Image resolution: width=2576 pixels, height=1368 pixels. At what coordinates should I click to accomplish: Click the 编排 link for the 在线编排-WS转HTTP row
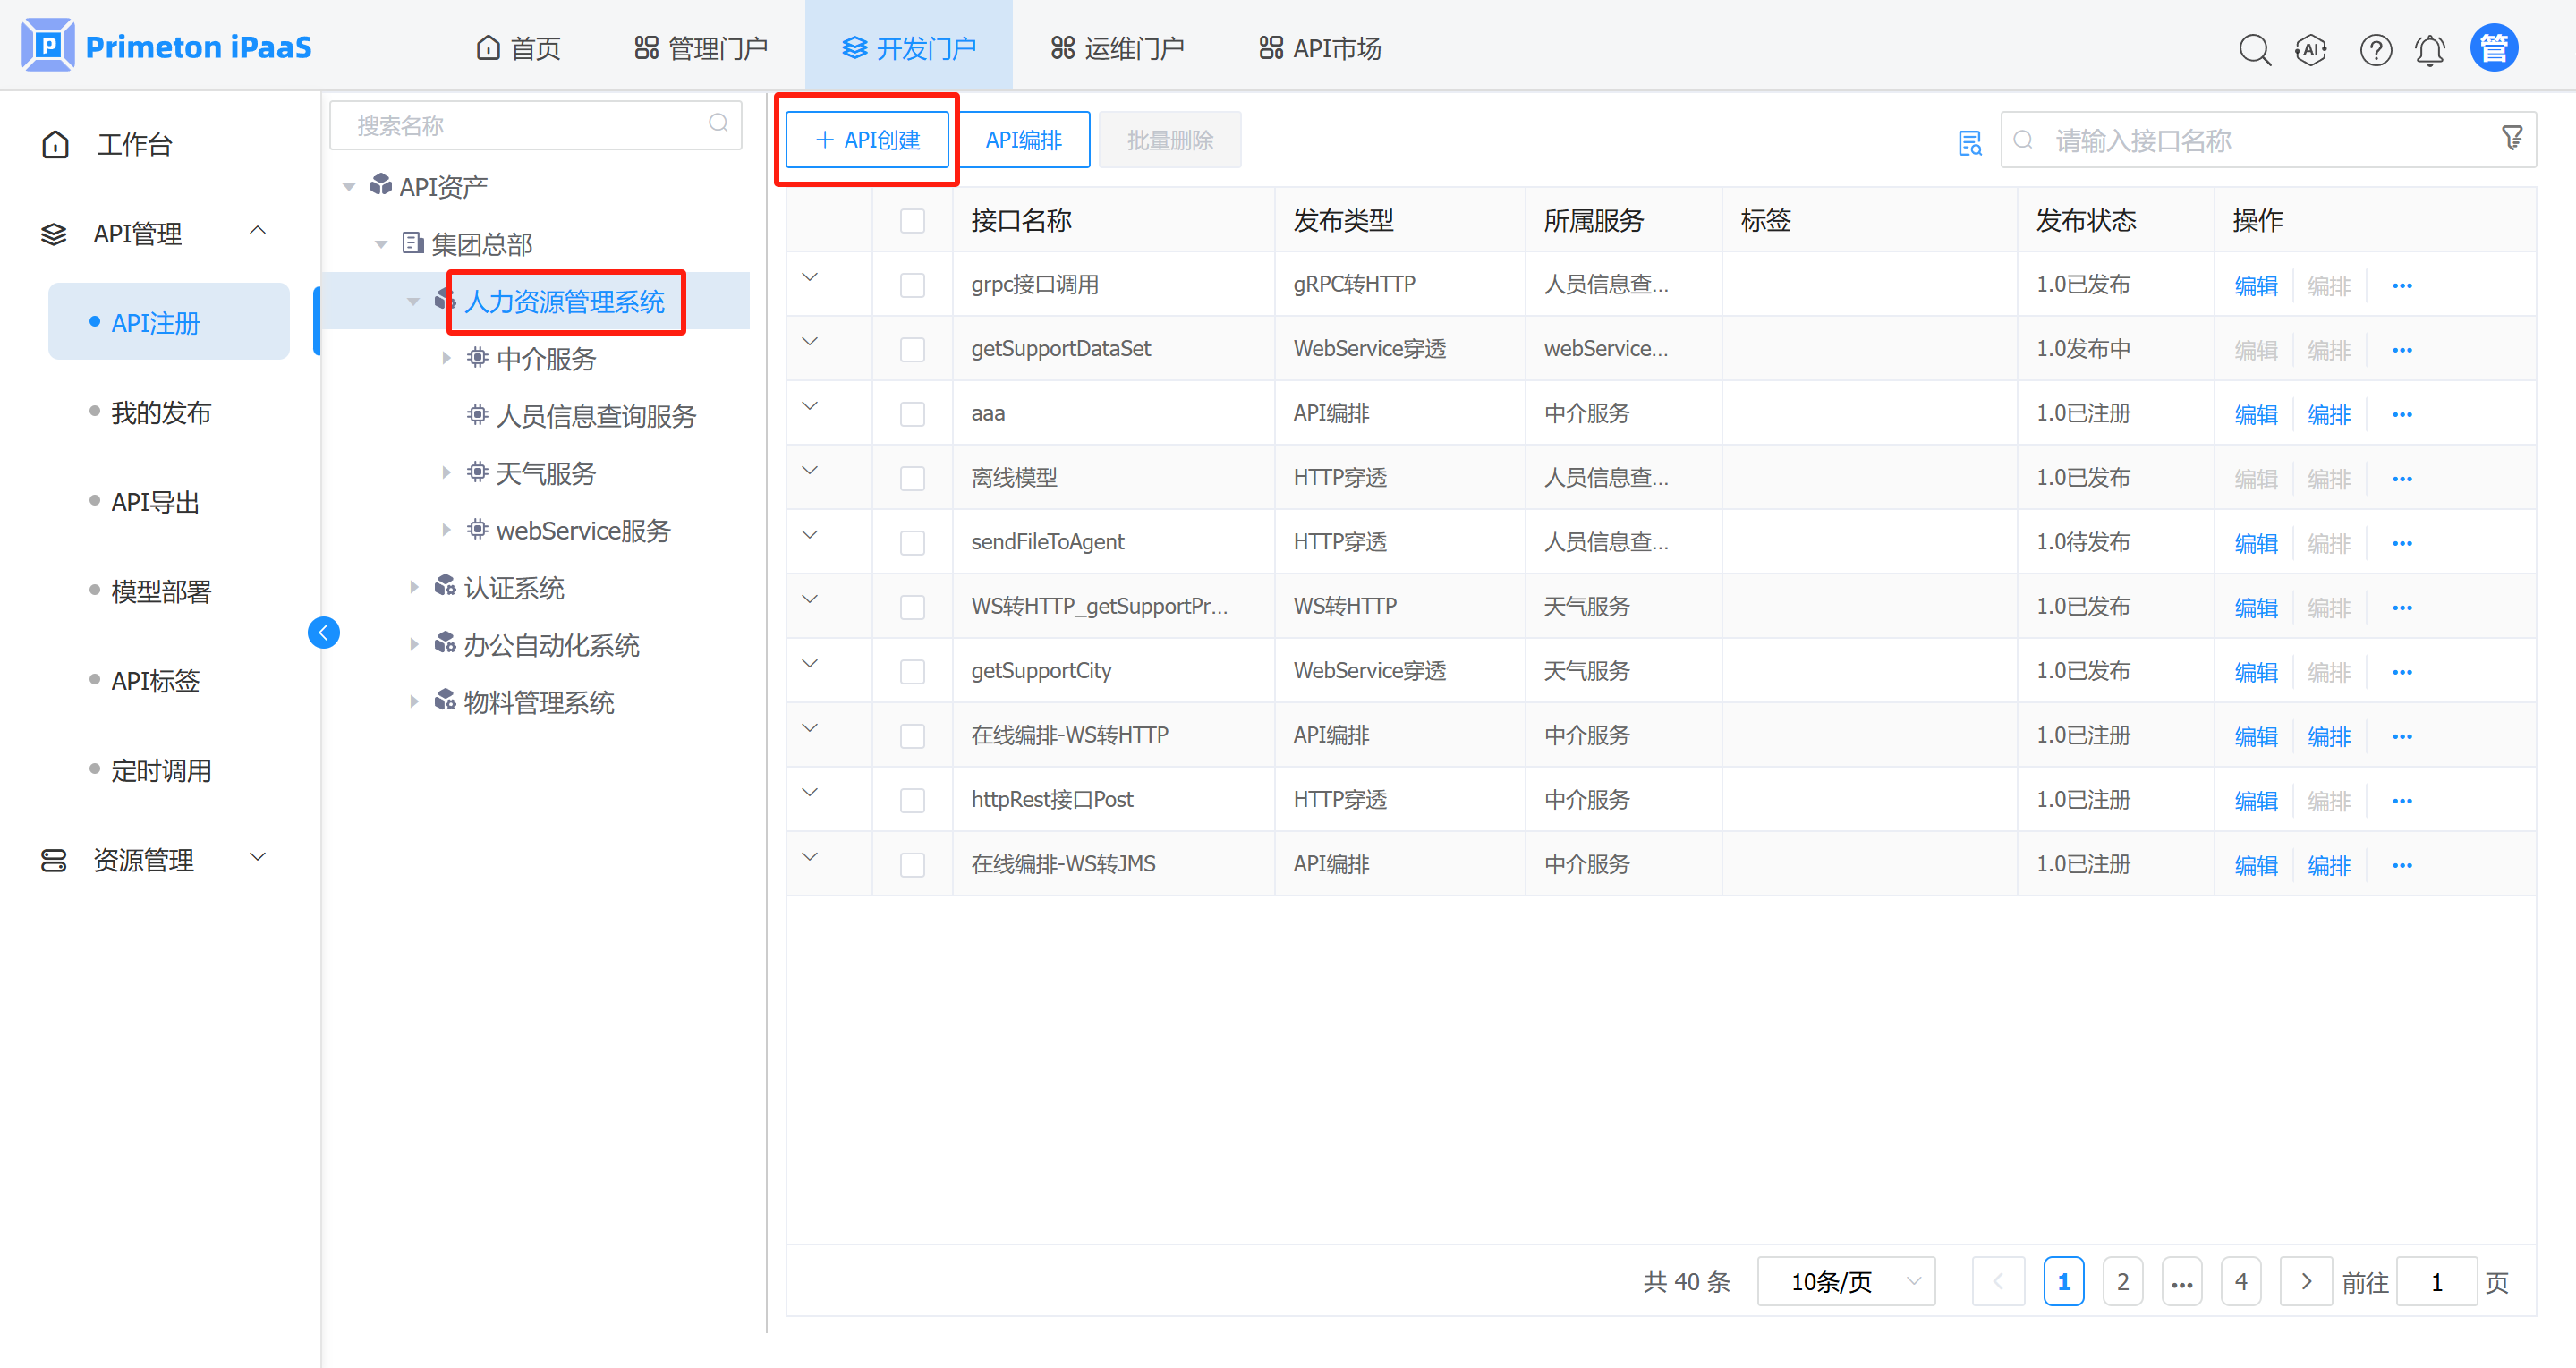[2328, 737]
